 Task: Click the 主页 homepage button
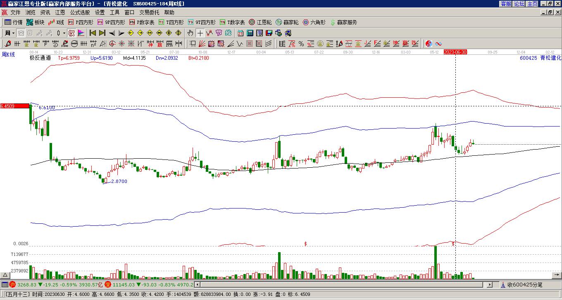coord(532,4)
